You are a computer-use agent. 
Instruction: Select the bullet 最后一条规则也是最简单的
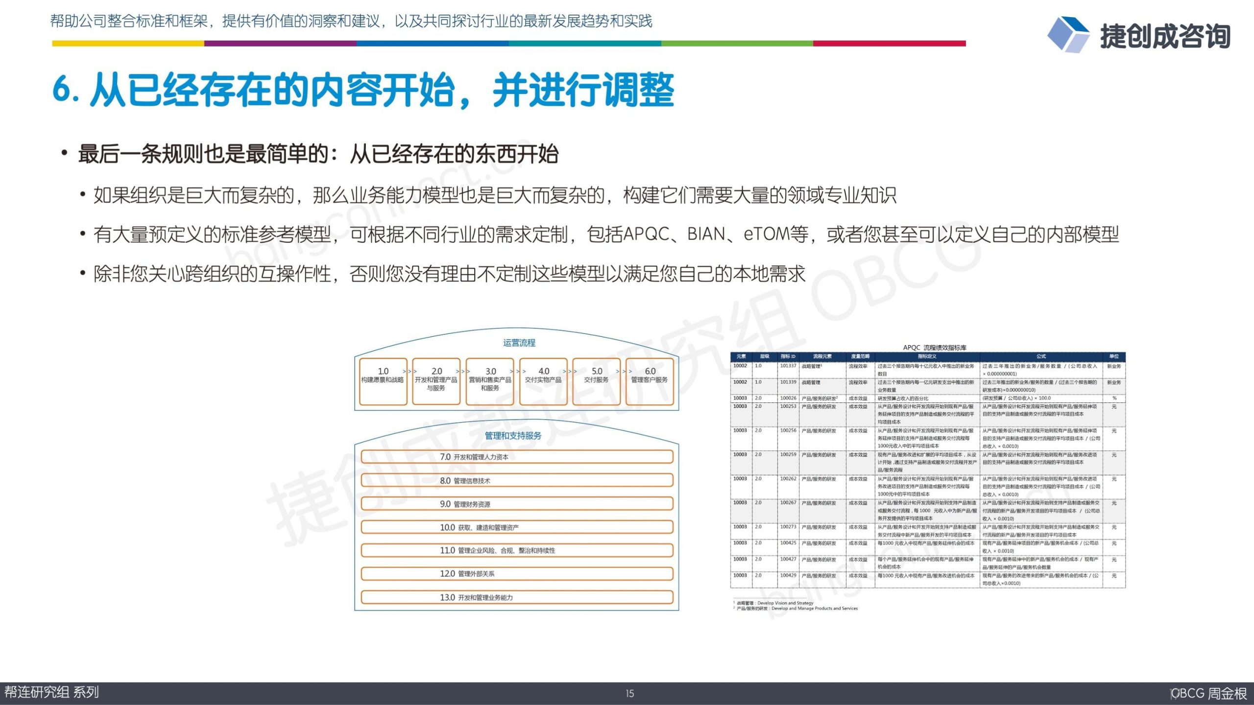(318, 154)
